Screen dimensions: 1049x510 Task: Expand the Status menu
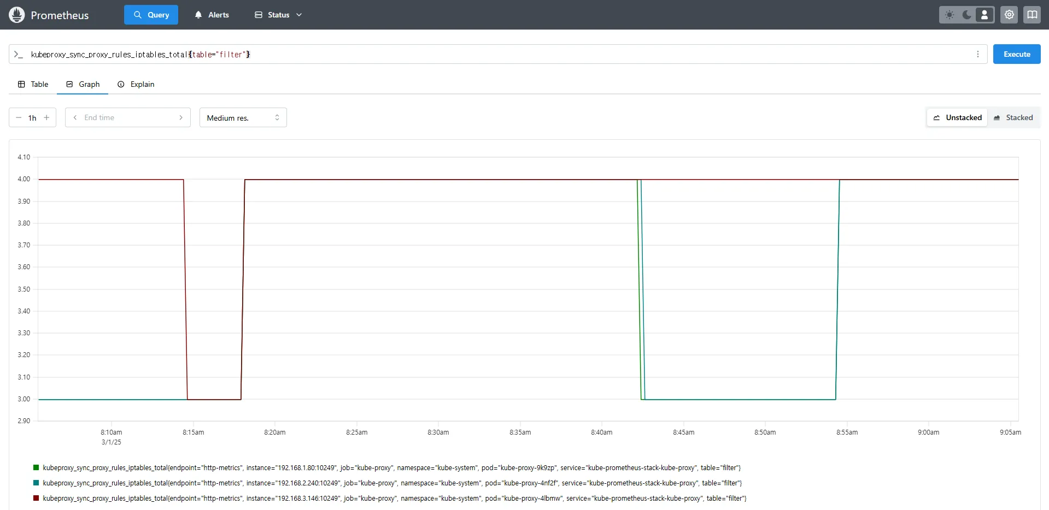[x=278, y=15]
